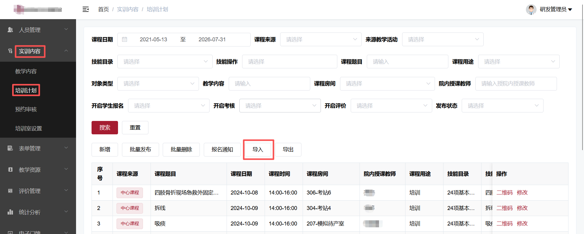Open the 课程用途 dropdown
This screenshot has width=584, height=234.
pyautogui.click(x=519, y=62)
